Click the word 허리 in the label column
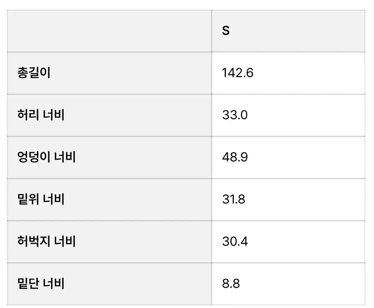Screen dimensions: 374x308 28,115
